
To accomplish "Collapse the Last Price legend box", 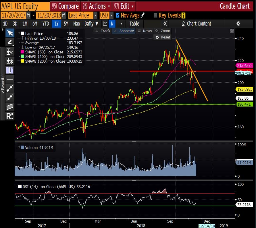I will coord(19,33).
